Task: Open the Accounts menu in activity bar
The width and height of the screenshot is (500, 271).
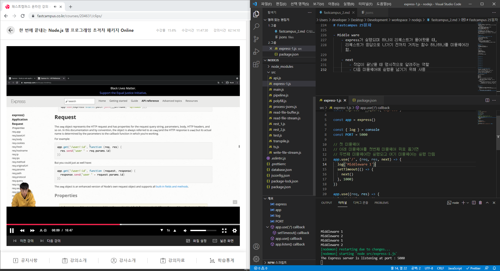Action: click(256, 247)
